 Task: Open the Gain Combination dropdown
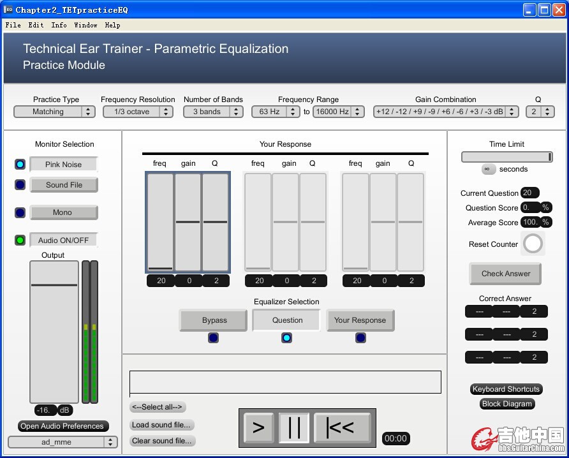pos(445,112)
